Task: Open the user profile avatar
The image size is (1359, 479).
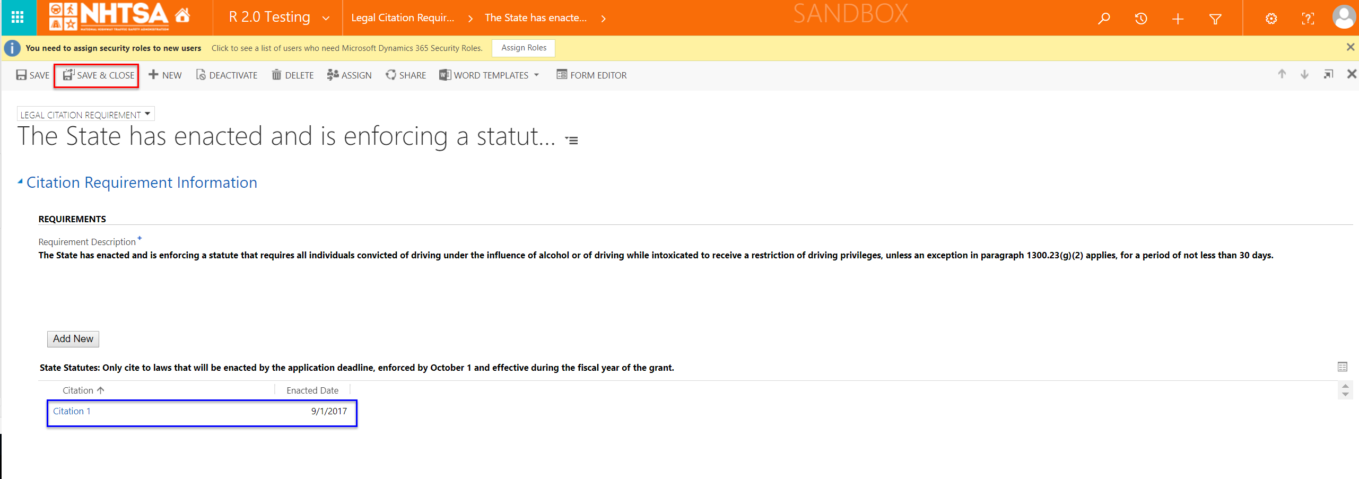Action: click(1343, 18)
